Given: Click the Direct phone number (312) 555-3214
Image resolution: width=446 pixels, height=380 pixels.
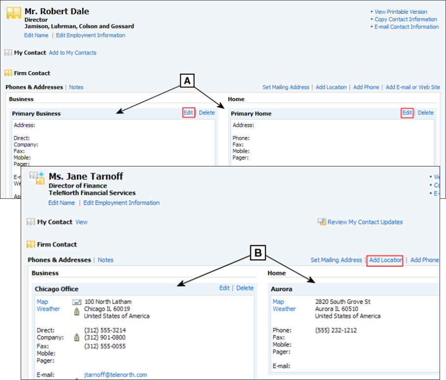Looking at the screenshot, I should (105, 330).
